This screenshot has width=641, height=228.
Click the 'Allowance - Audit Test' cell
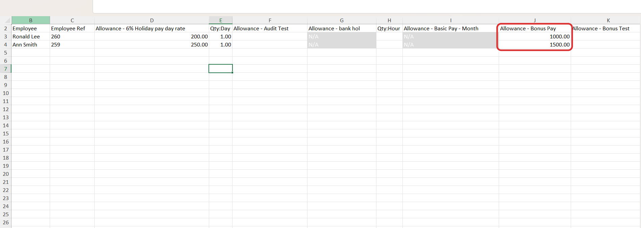tap(270, 28)
